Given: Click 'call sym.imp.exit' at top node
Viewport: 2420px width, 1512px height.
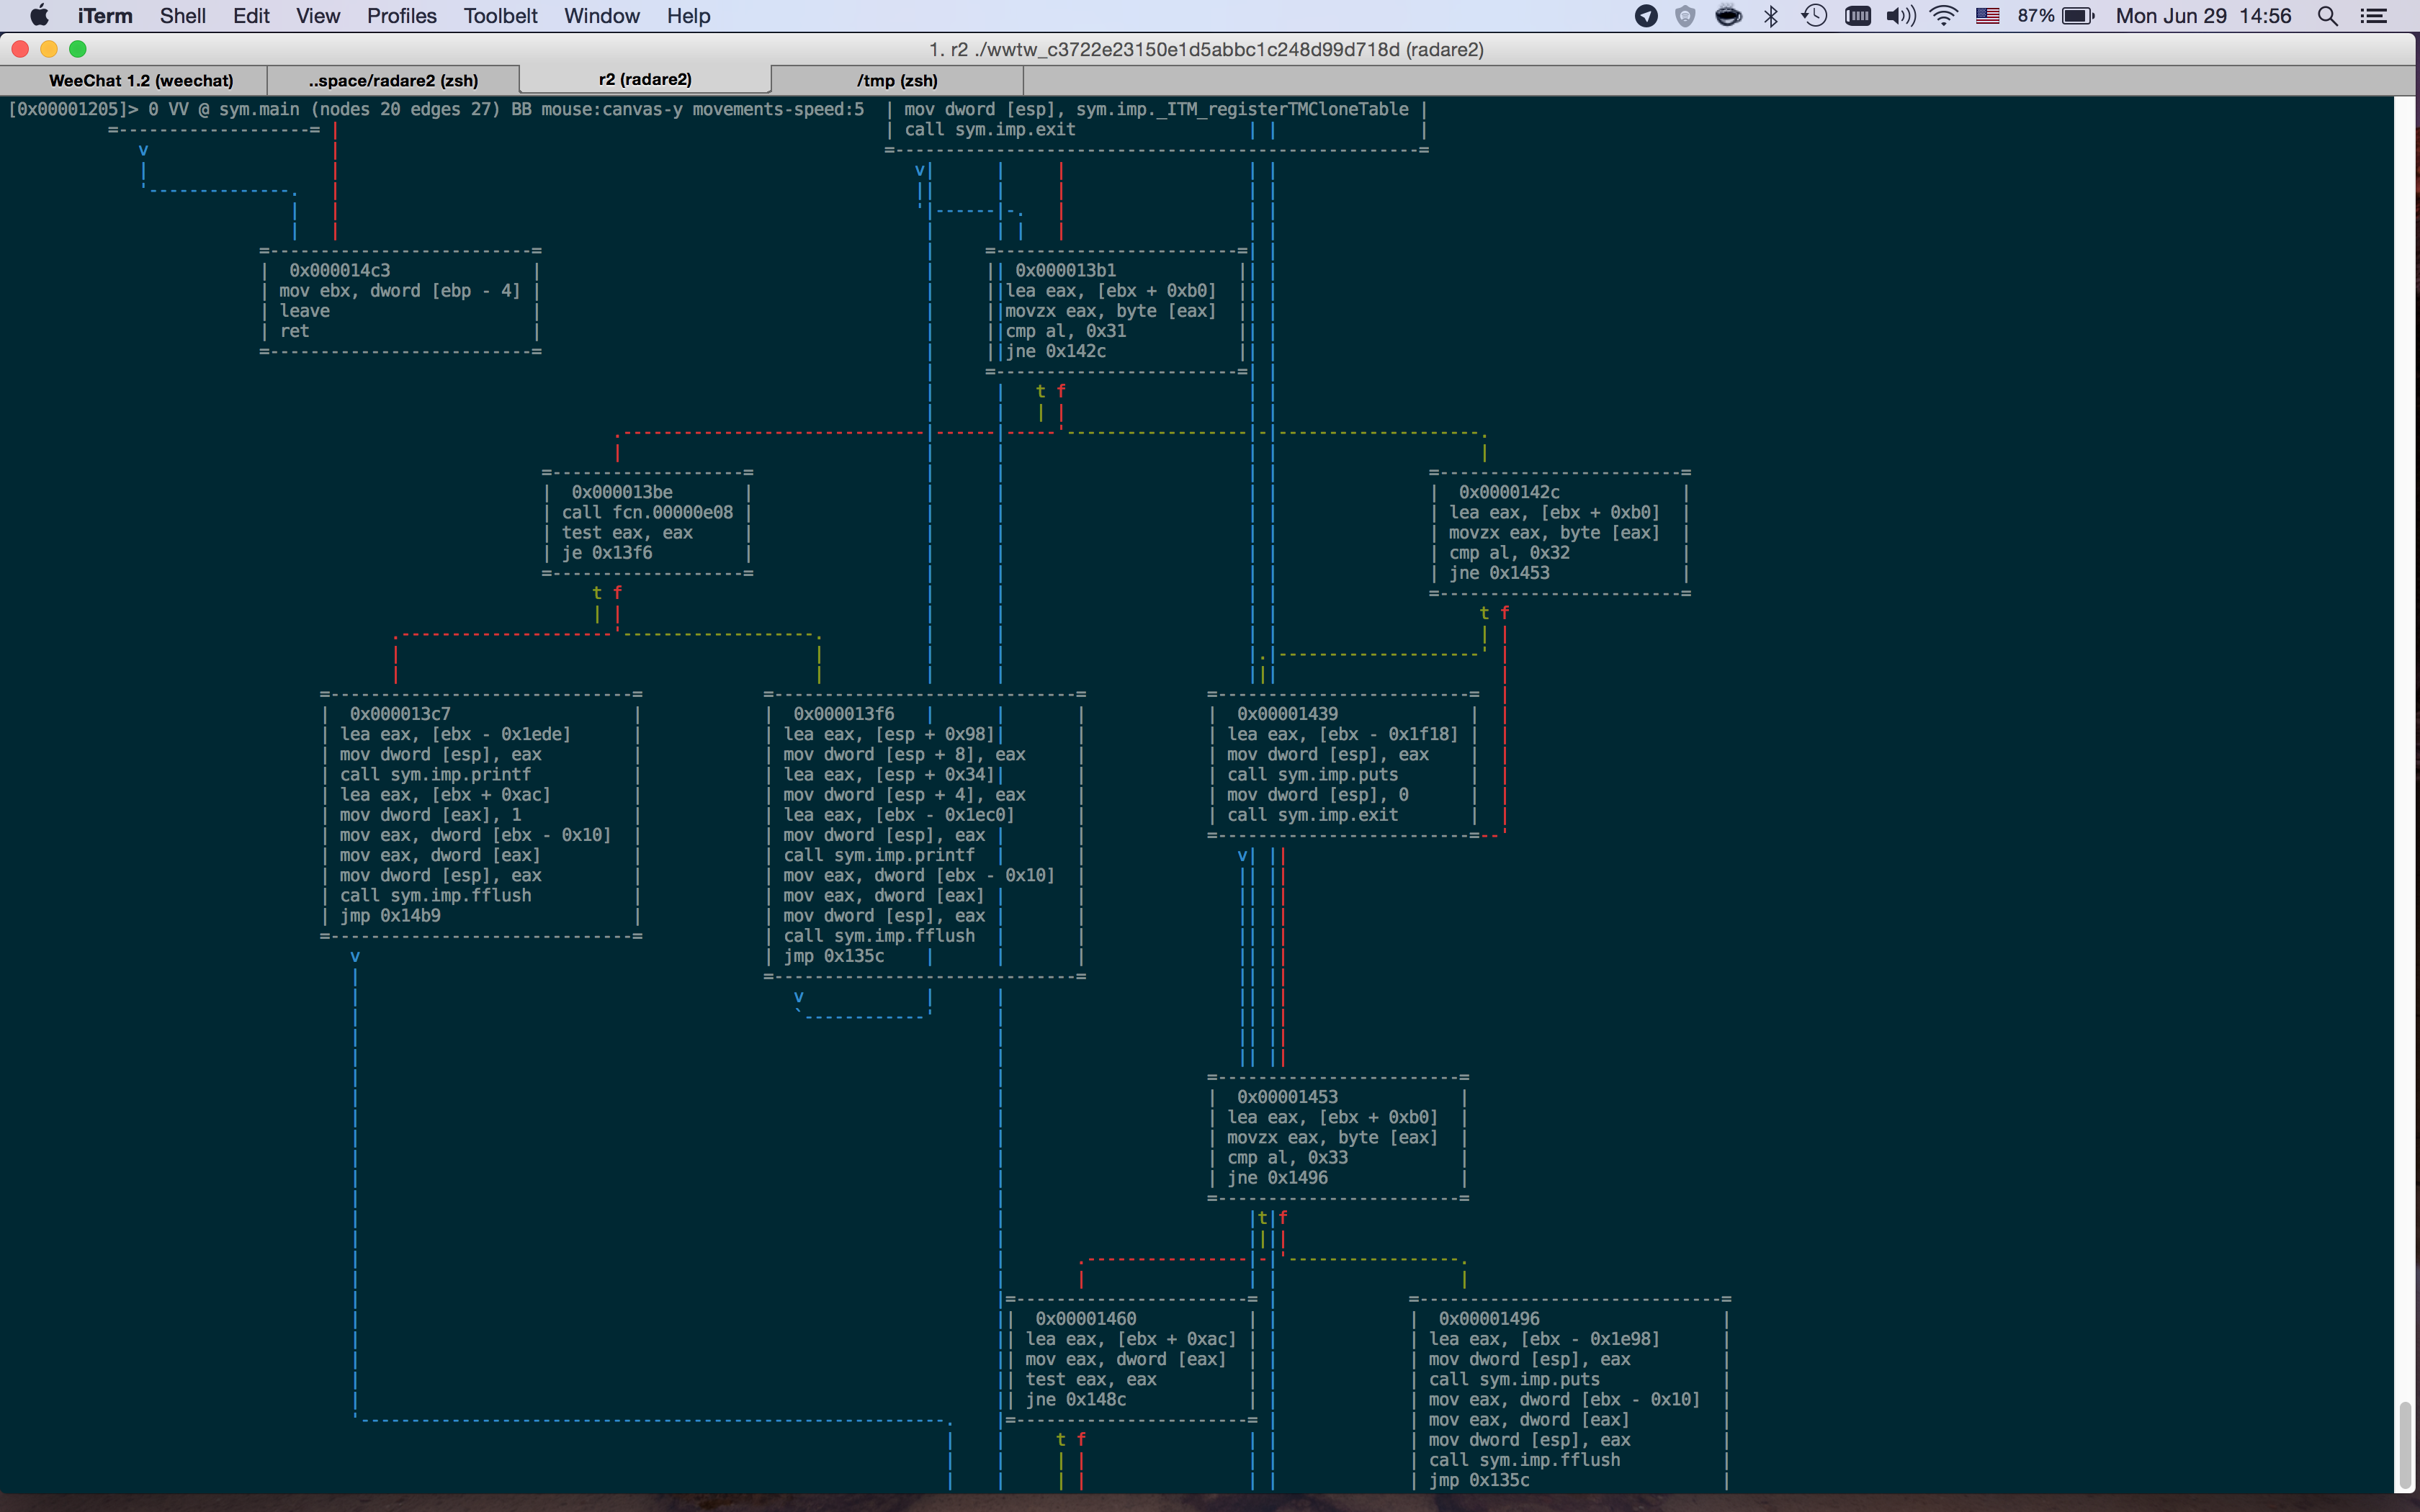Looking at the screenshot, I should point(990,129).
